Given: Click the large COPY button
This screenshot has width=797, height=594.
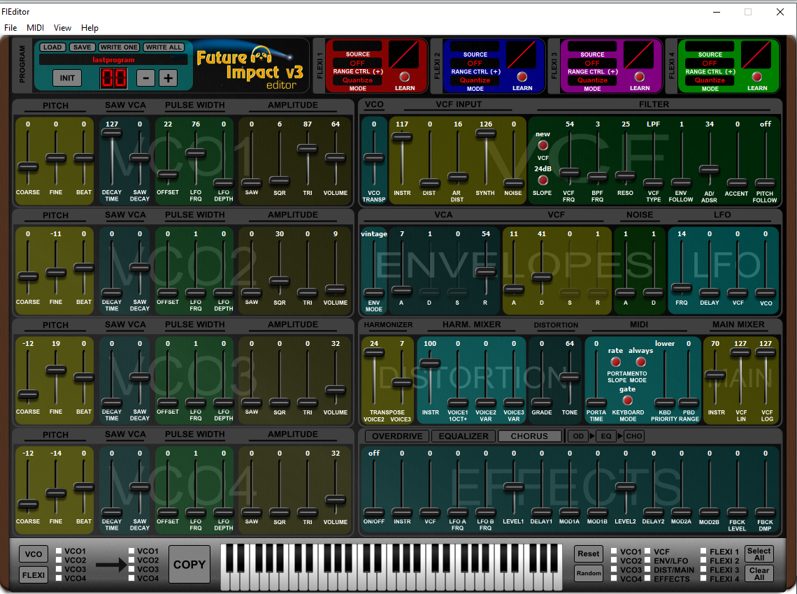Looking at the screenshot, I should pyautogui.click(x=189, y=565).
